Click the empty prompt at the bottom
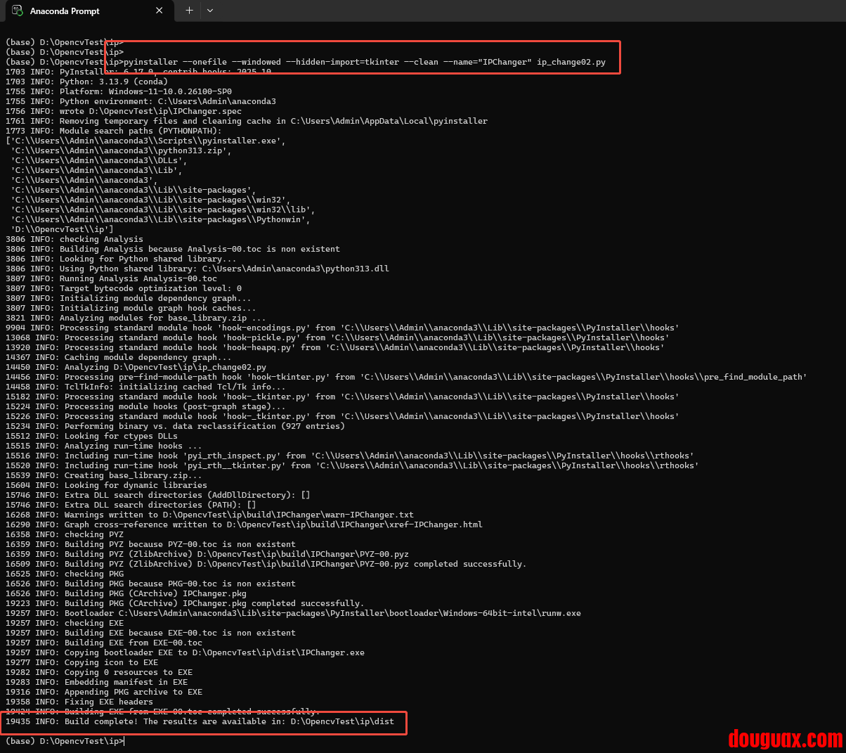Viewport: 846px width, 753px height. click(x=65, y=741)
